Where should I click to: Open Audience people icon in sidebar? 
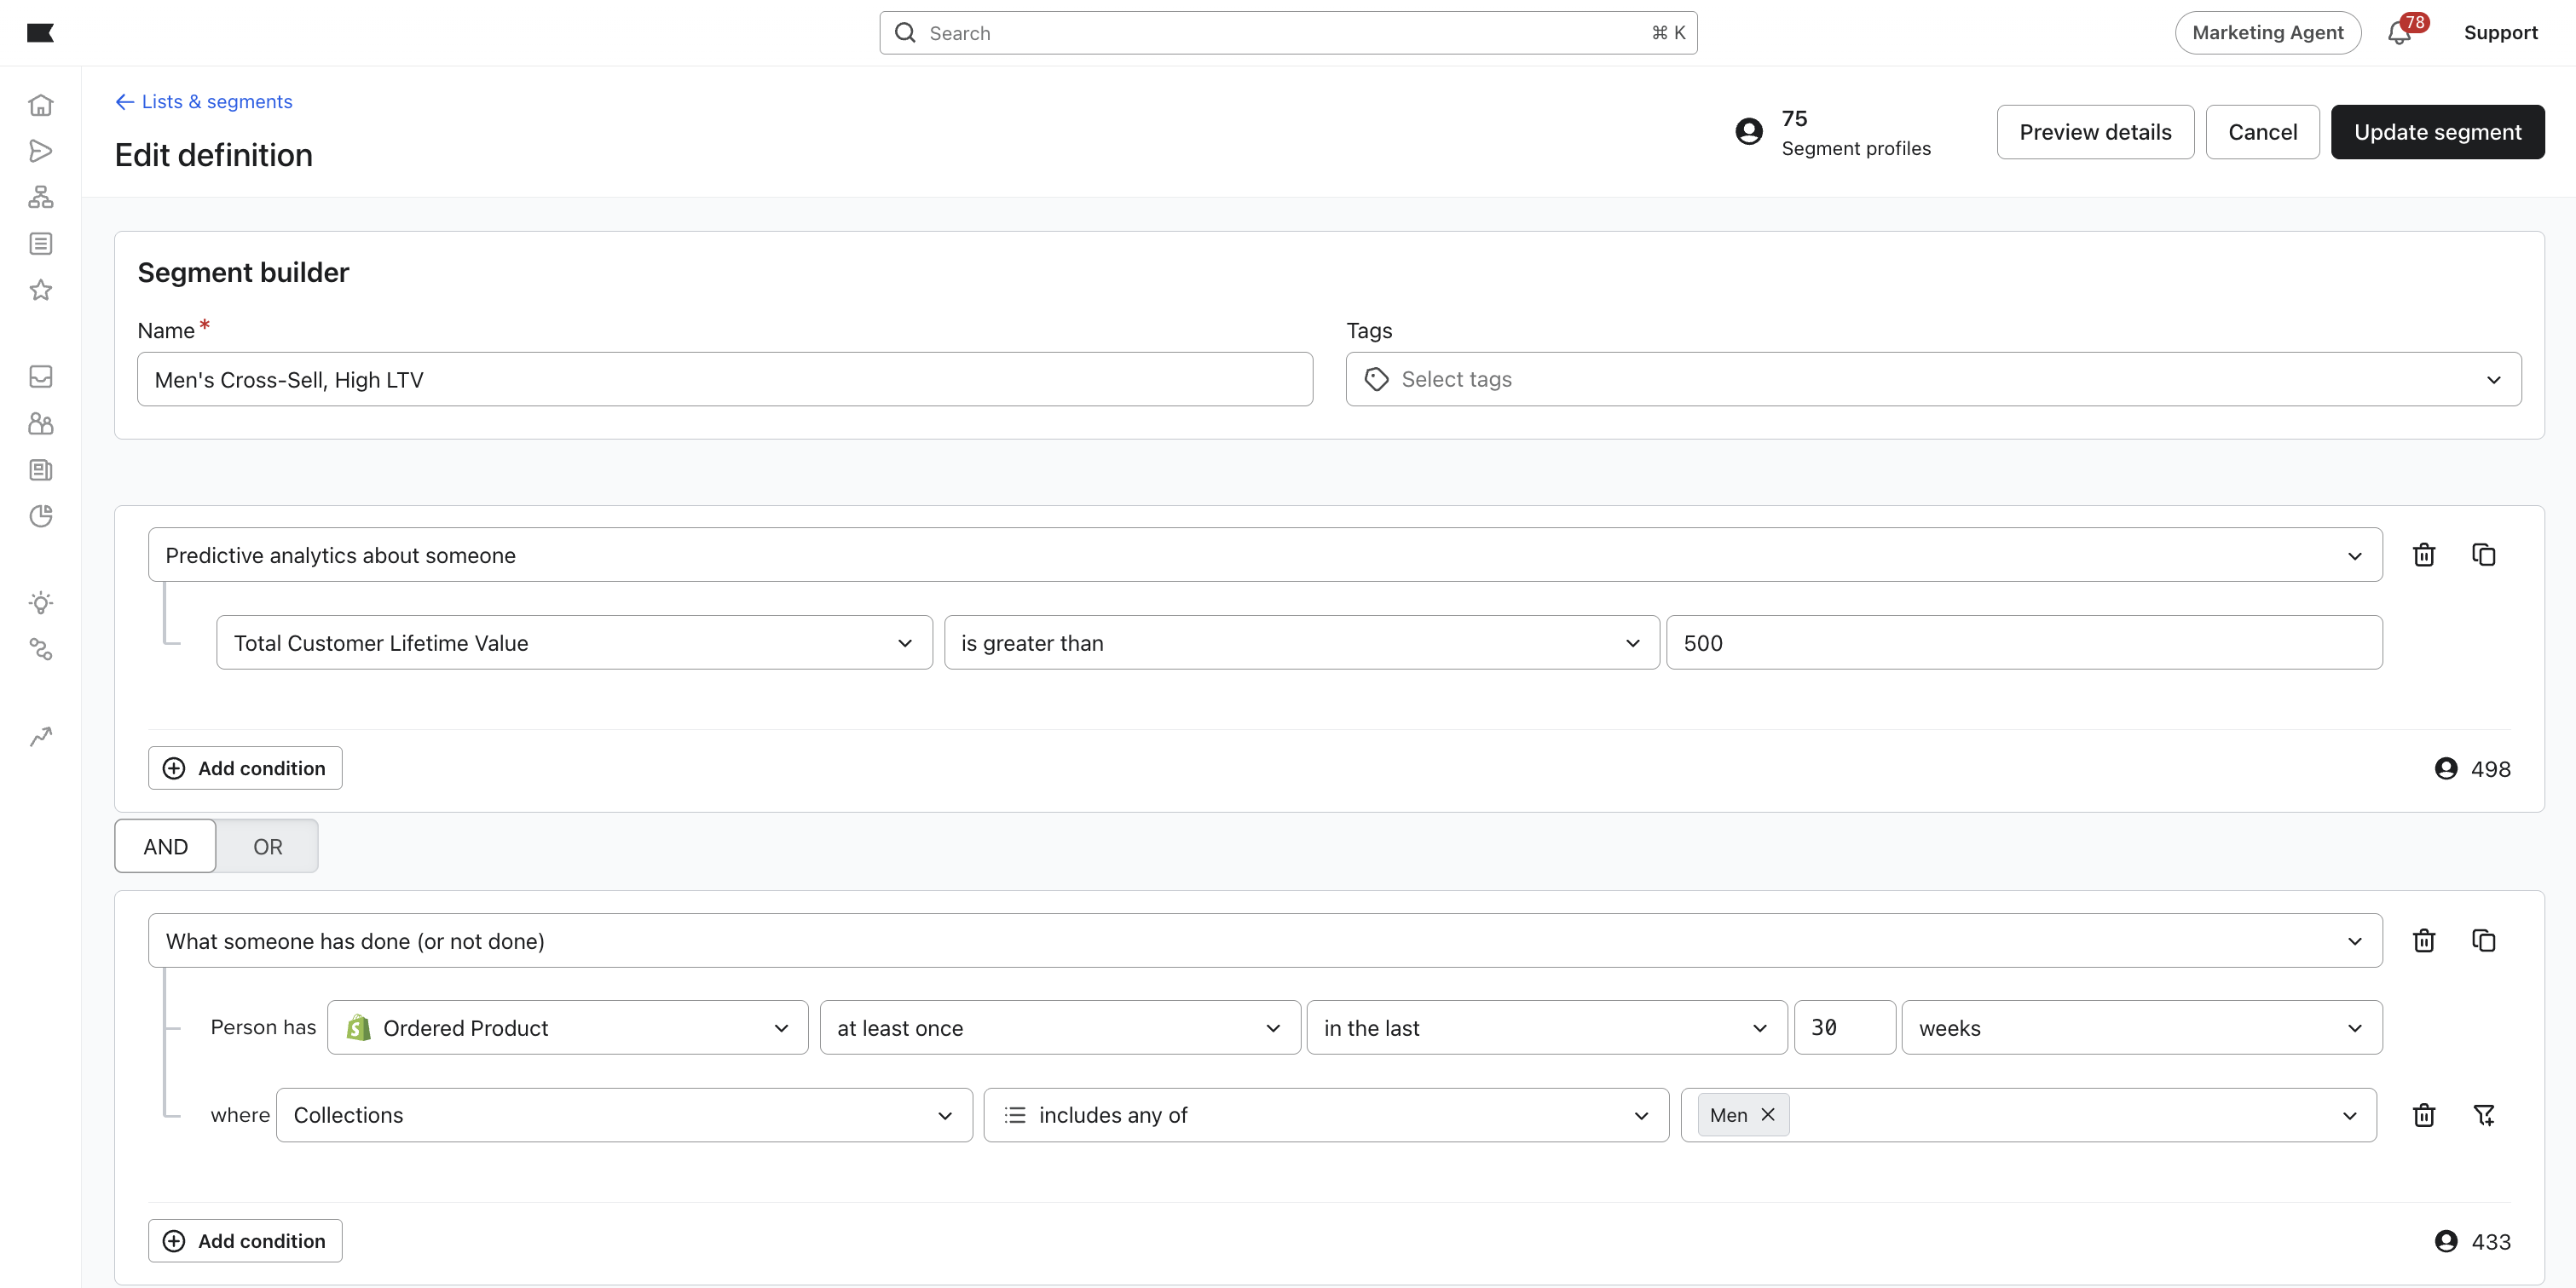coord(40,423)
